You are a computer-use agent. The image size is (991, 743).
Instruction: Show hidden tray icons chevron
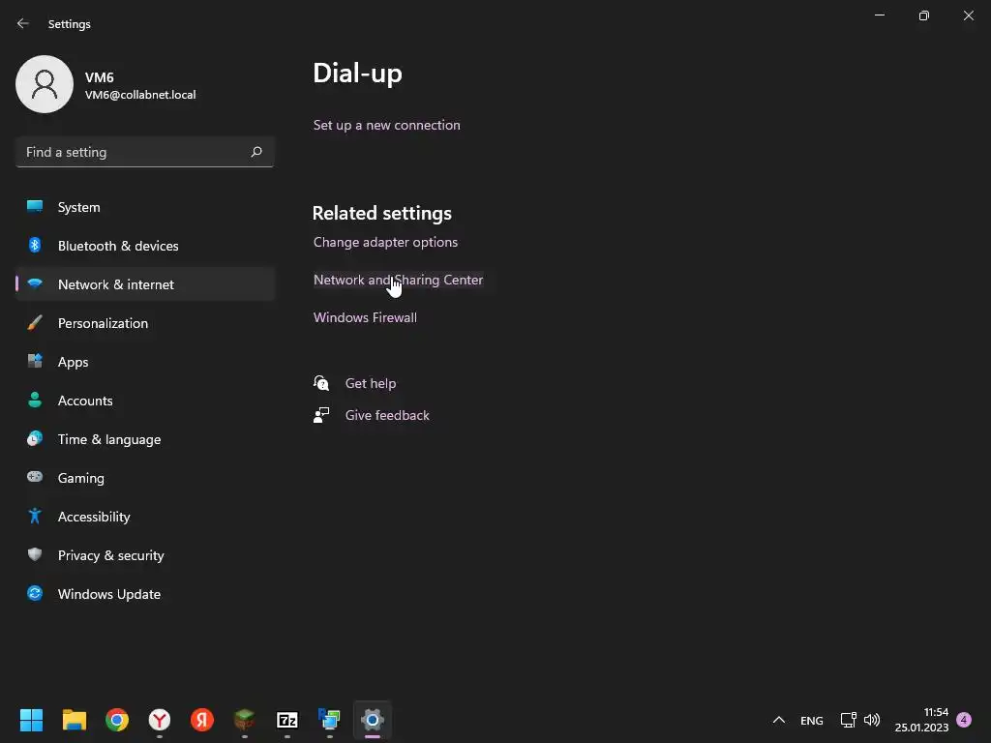pos(779,720)
